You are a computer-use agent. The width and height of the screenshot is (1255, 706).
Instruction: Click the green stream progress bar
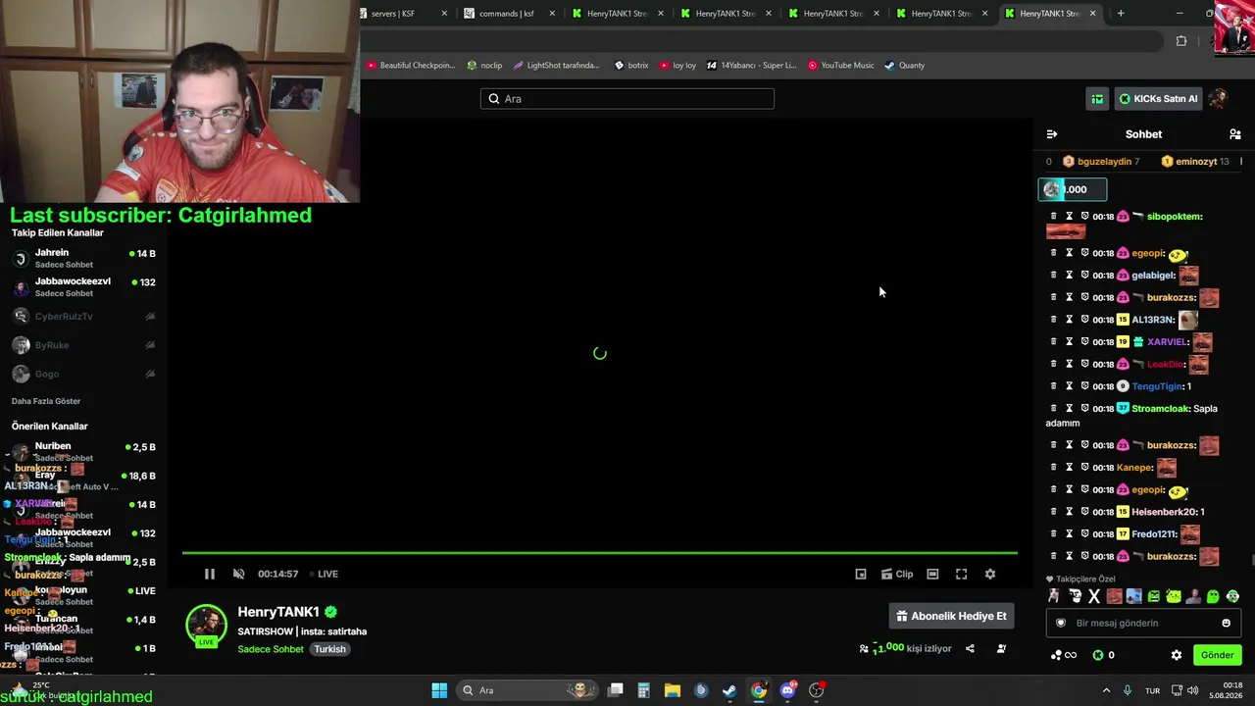point(599,553)
